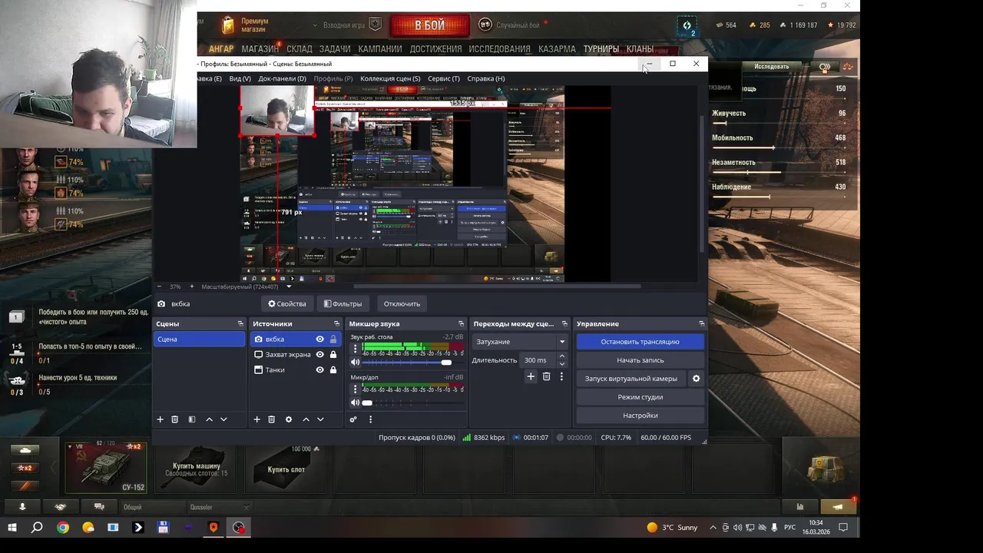Undock the Источники panel

[336, 323]
